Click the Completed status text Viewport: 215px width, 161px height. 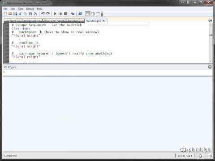10,156
